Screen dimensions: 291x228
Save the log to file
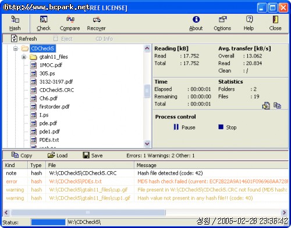93,155
